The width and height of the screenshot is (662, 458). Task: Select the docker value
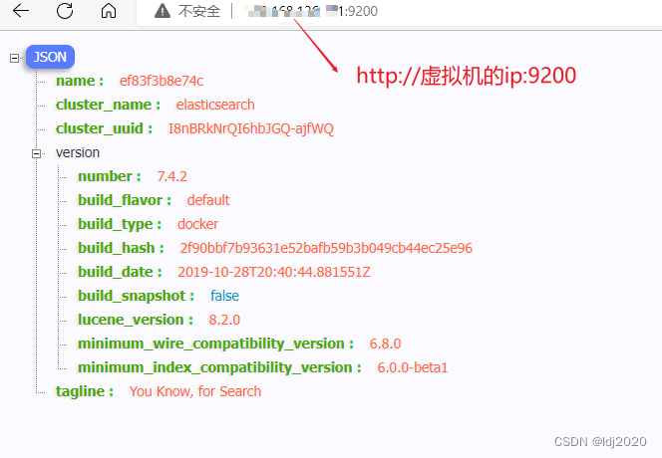click(197, 224)
